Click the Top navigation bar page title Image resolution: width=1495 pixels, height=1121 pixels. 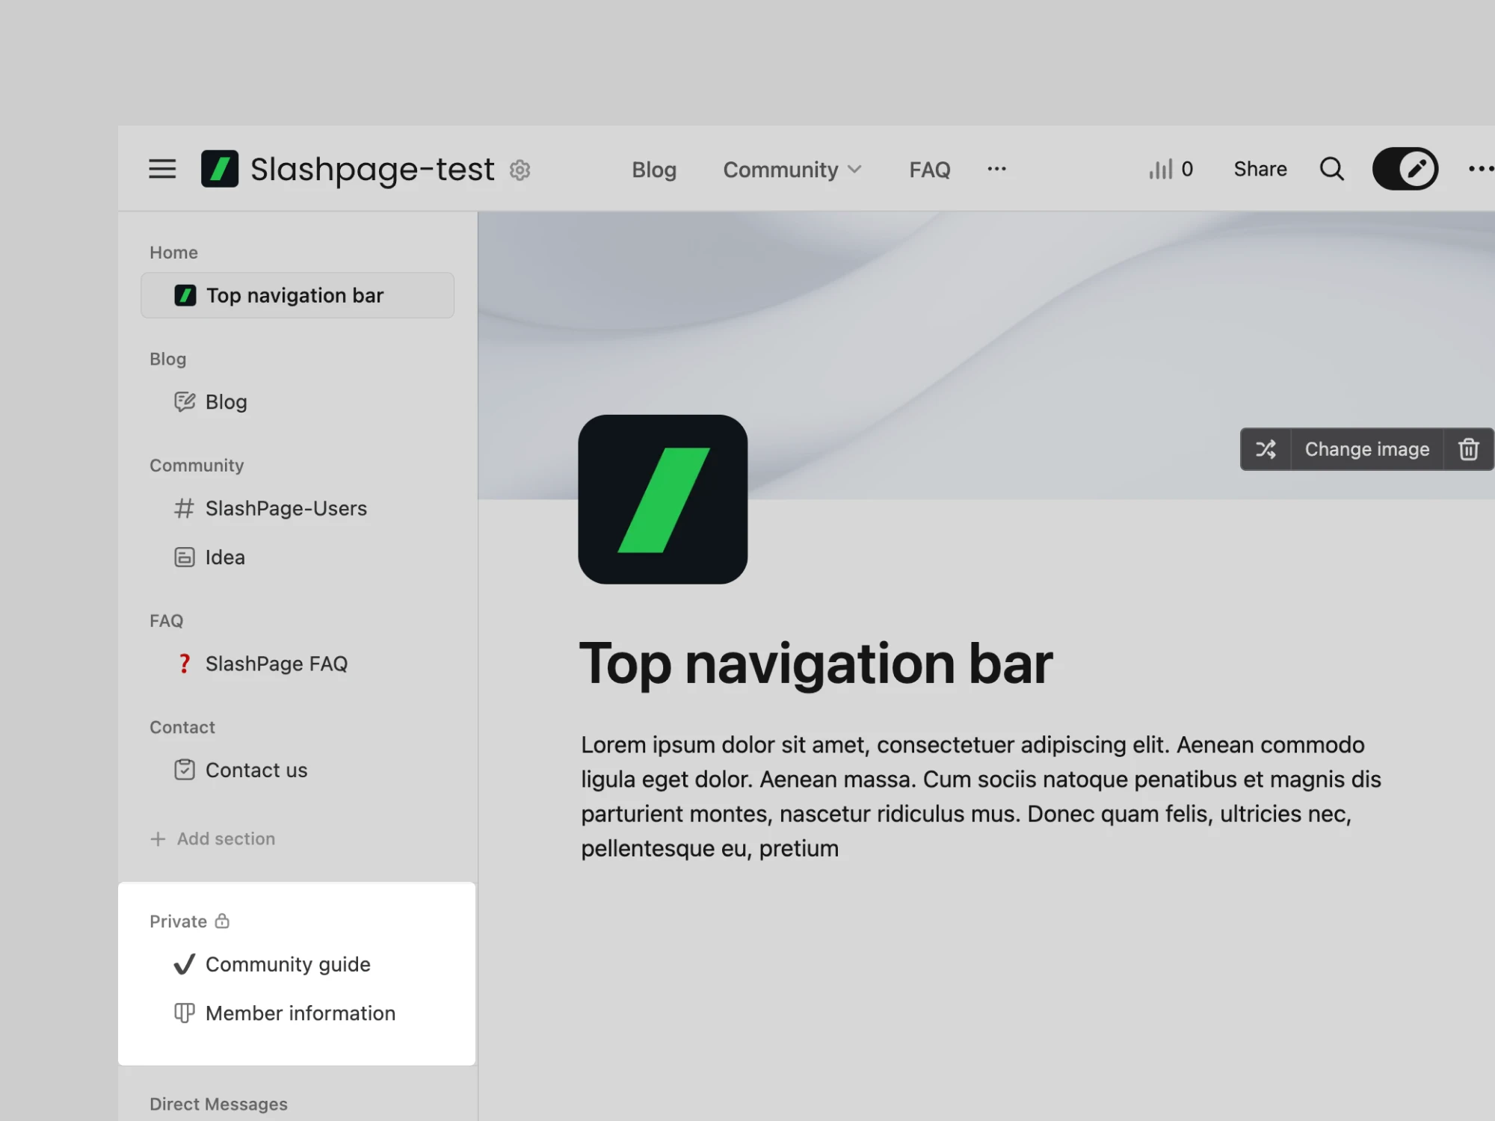[x=816, y=664]
